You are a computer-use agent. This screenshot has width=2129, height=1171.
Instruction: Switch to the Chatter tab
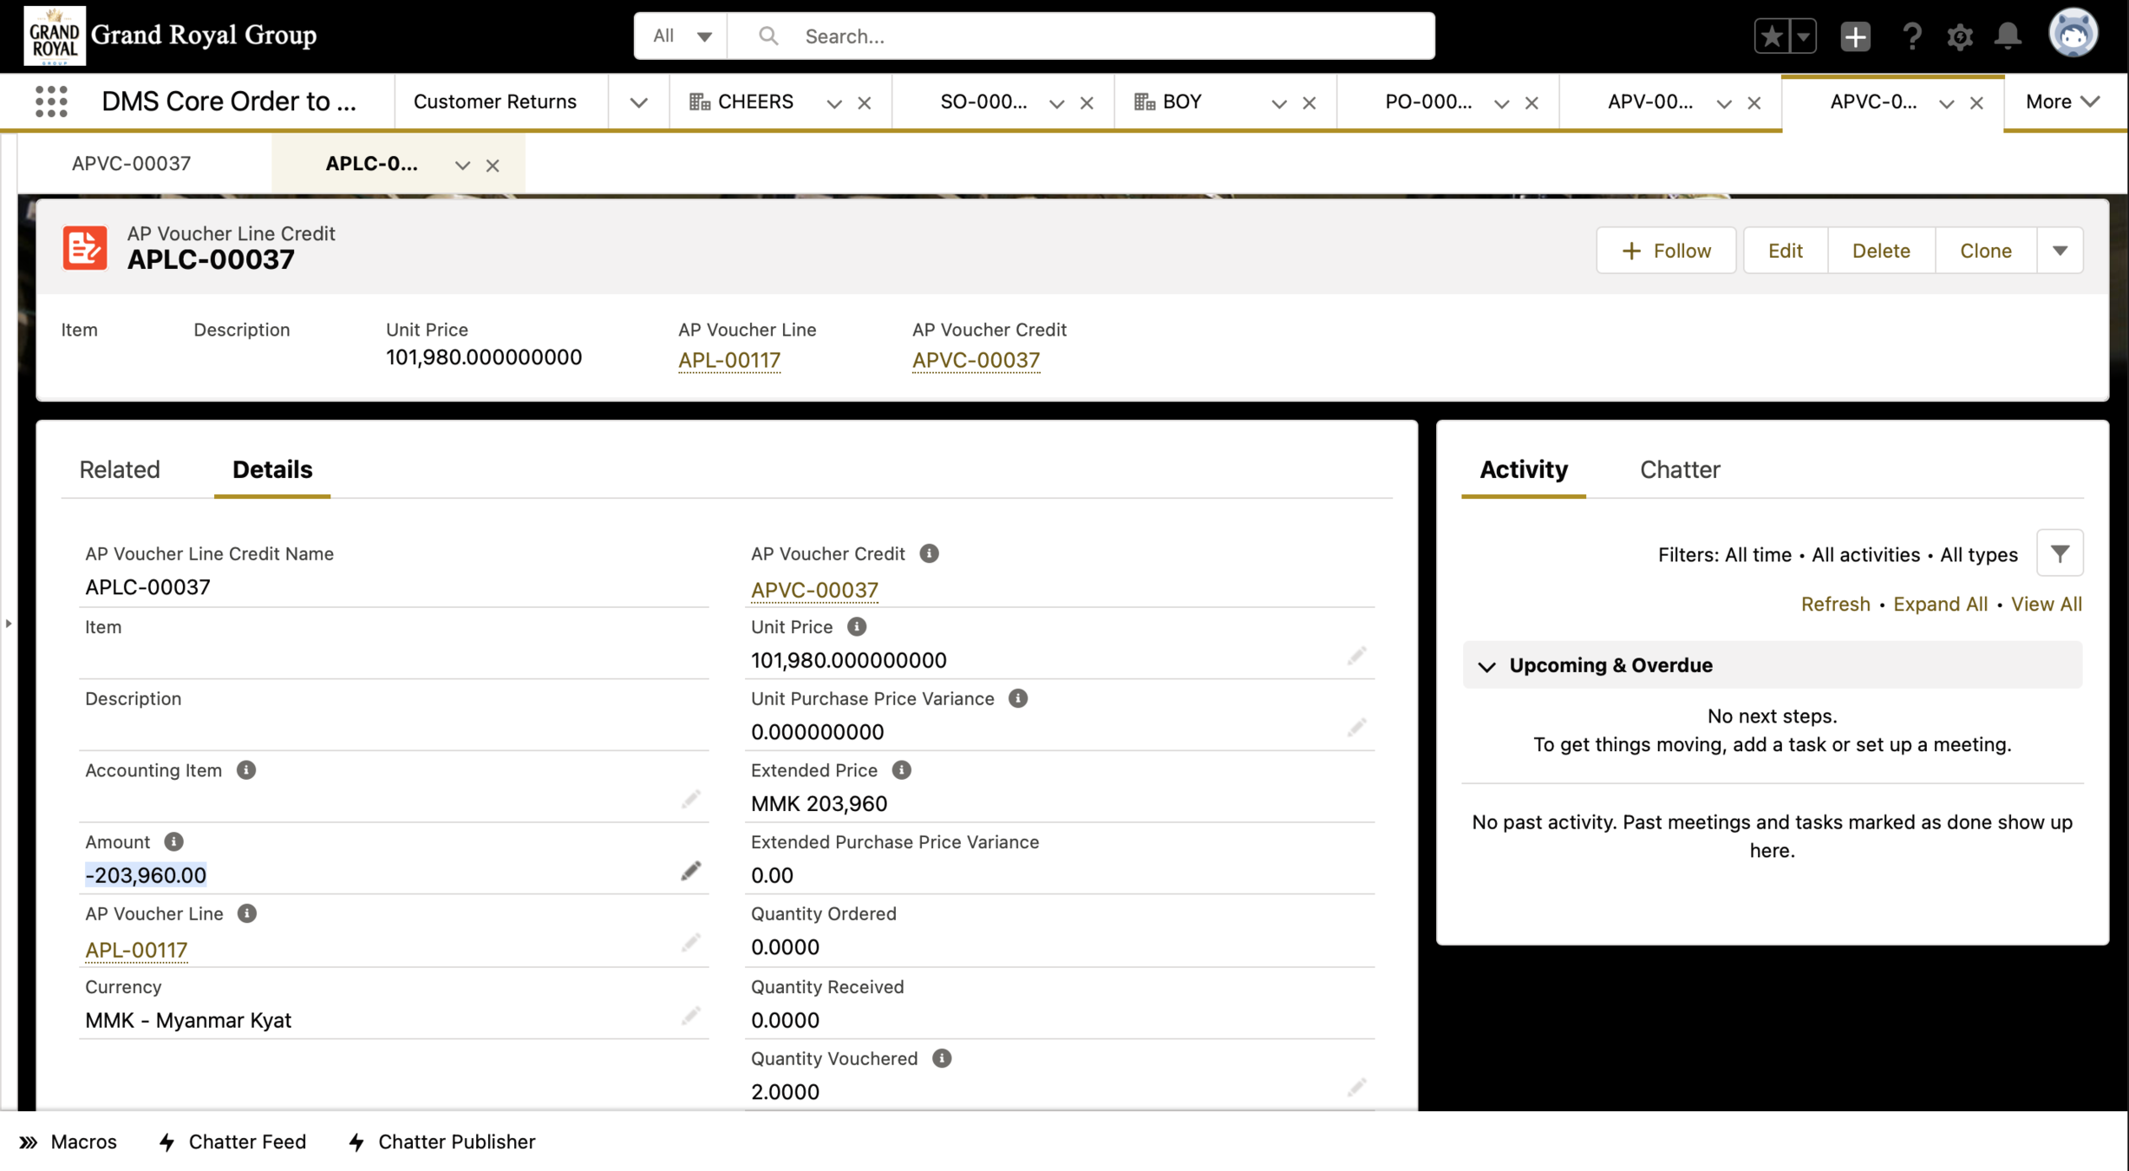(x=1679, y=469)
